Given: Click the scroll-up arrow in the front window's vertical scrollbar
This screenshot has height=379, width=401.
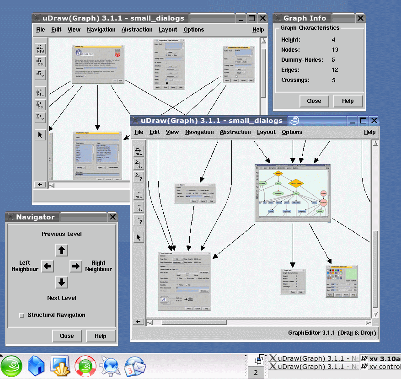Looking at the screenshot, I should point(375,143).
